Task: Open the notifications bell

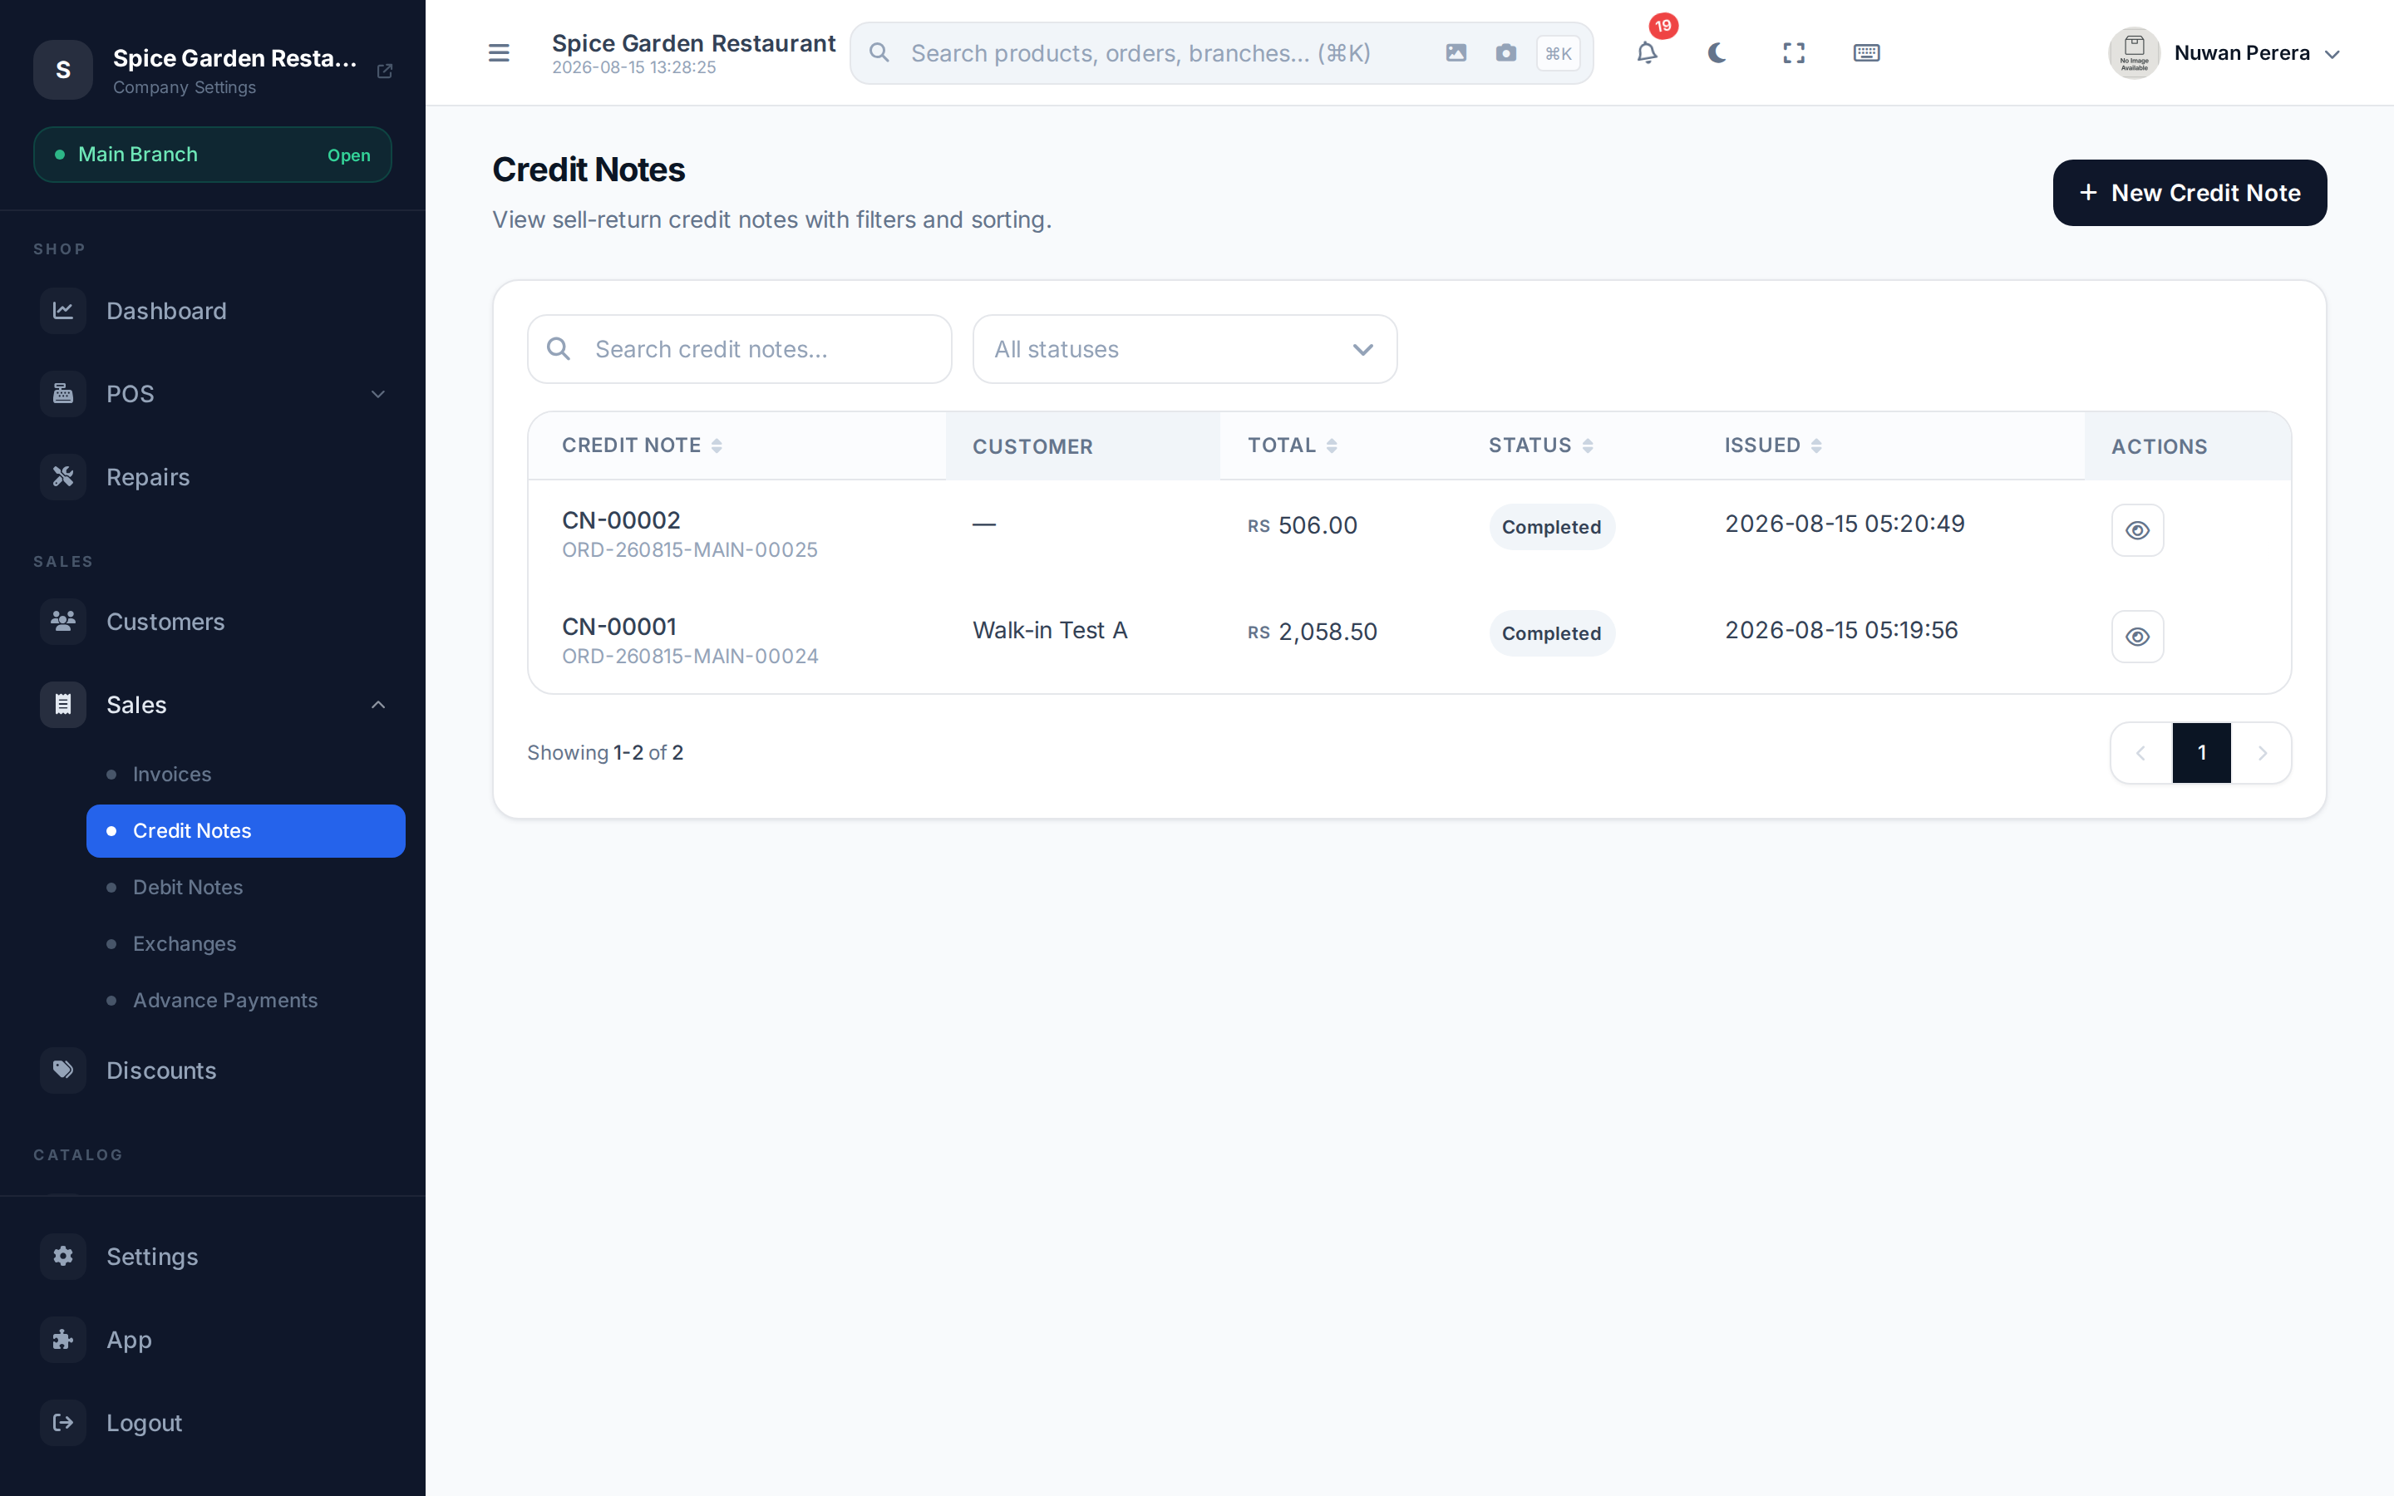Action: click(1646, 53)
